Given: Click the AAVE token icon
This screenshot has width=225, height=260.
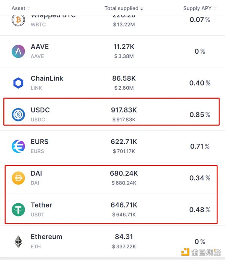Looking at the screenshot, I should [x=18, y=51].
